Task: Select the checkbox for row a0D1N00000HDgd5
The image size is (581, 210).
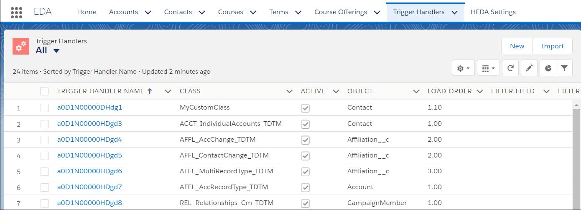Action: pyautogui.click(x=44, y=156)
